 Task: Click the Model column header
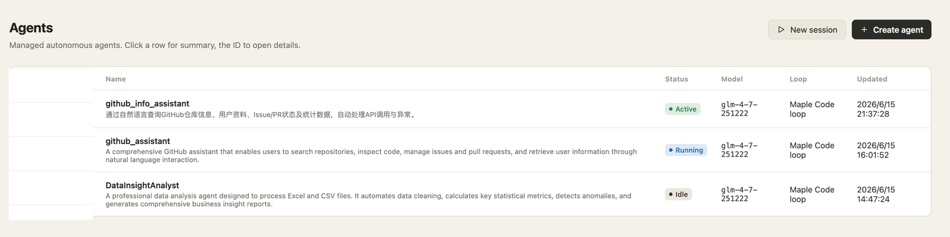click(732, 79)
